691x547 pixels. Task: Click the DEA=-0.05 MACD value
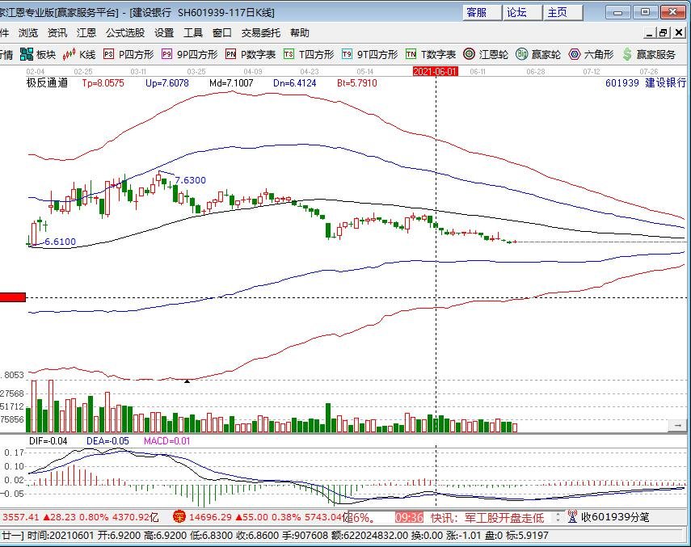107,441
